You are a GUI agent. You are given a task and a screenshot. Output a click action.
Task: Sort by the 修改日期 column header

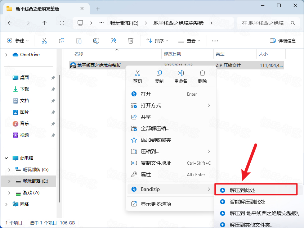coord(173,54)
